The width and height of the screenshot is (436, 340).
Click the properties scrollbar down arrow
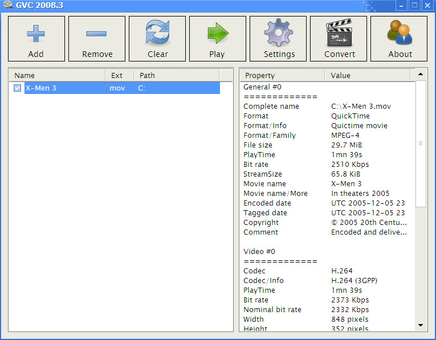coord(421,325)
